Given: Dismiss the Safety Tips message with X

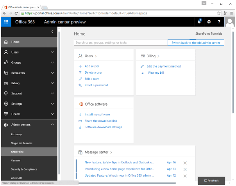Looking at the screenshot, I should coord(185,163).
